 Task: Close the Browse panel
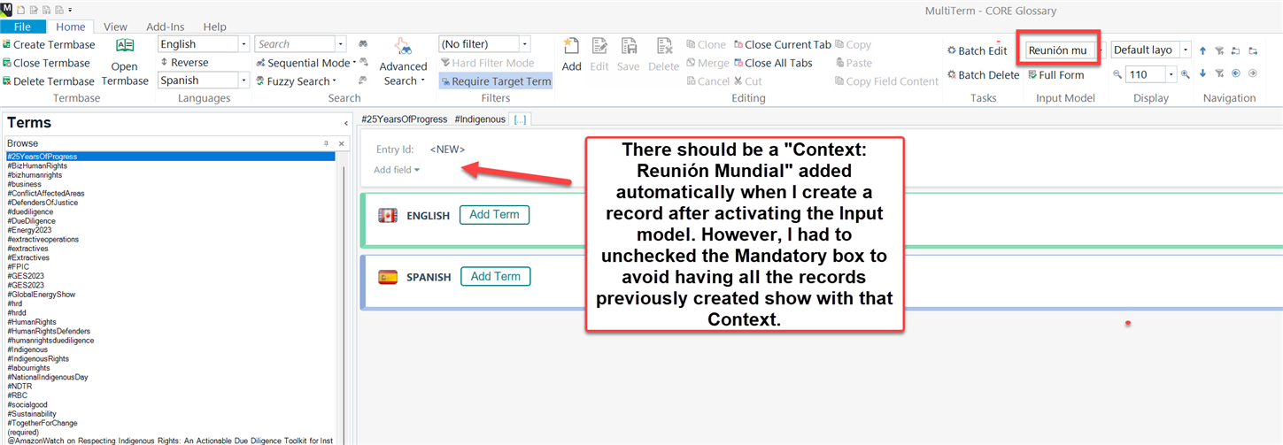pyautogui.click(x=341, y=143)
